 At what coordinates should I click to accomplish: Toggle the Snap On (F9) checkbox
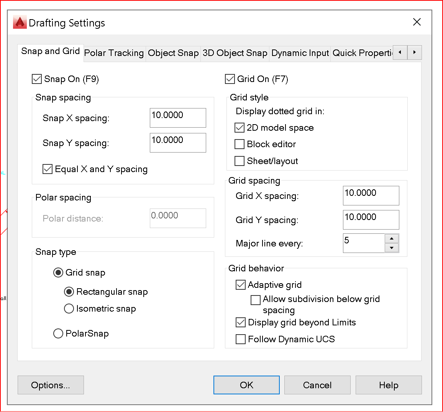coord(37,79)
